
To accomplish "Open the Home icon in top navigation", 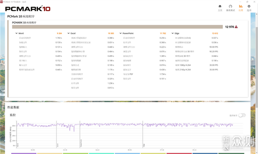I will click(x=220, y=6).
